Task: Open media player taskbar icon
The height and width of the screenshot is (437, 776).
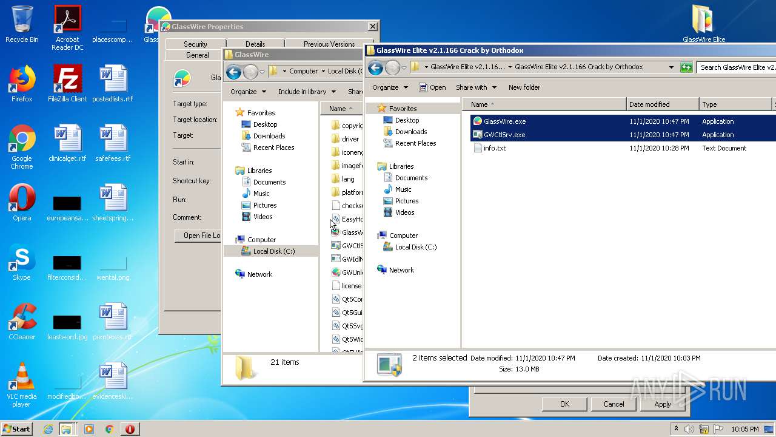Action: (89, 429)
